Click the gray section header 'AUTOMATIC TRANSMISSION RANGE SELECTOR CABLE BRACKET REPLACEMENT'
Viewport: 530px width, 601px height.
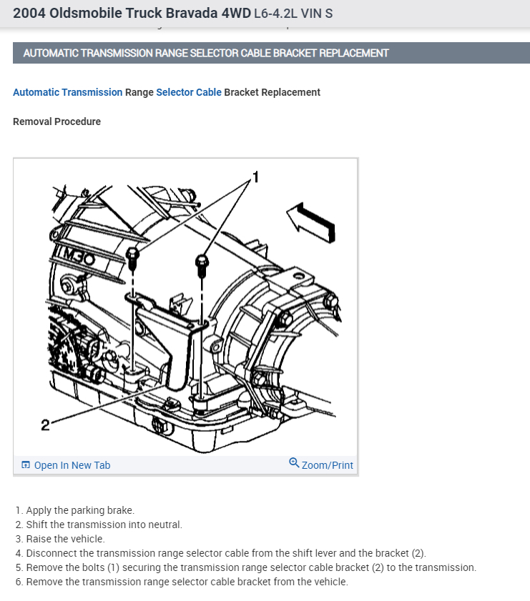click(x=272, y=53)
